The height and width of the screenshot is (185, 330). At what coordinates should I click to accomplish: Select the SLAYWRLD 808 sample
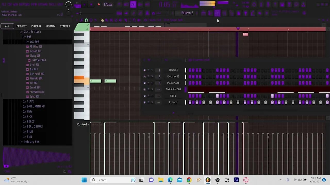pyautogui.click(x=35, y=92)
